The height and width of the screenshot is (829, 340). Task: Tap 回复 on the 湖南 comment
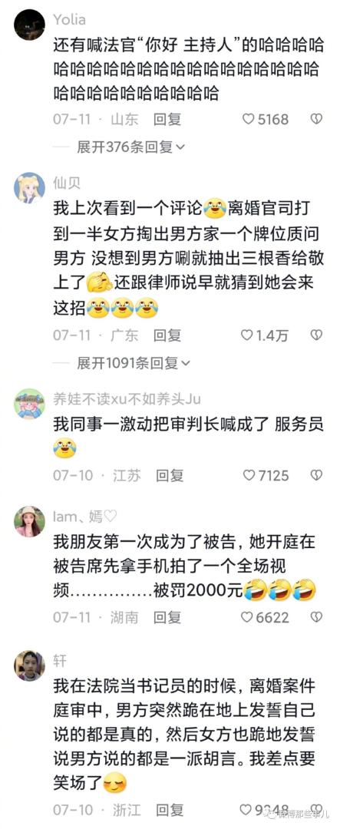(x=167, y=616)
